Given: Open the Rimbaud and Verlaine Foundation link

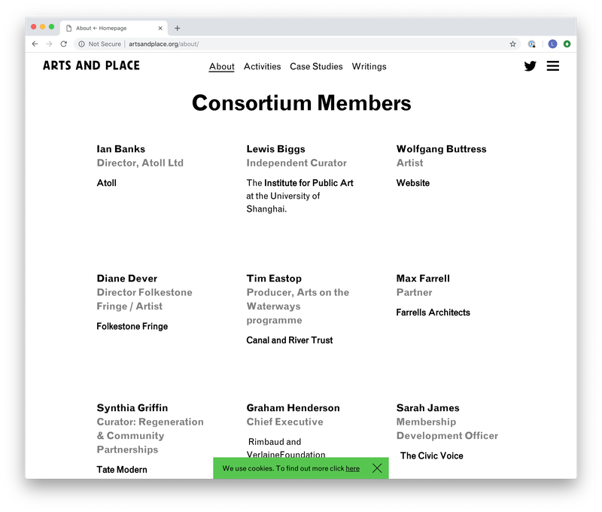Looking at the screenshot, I should (x=286, y=448).
